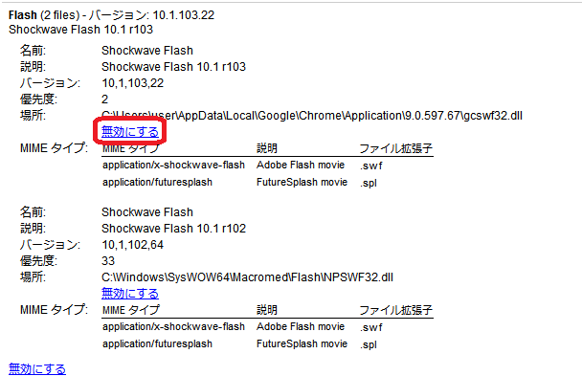Click application/x-shockwave-flash in first plugin table
The height and width of the screenshot is (376, 582).
(173, 165)
